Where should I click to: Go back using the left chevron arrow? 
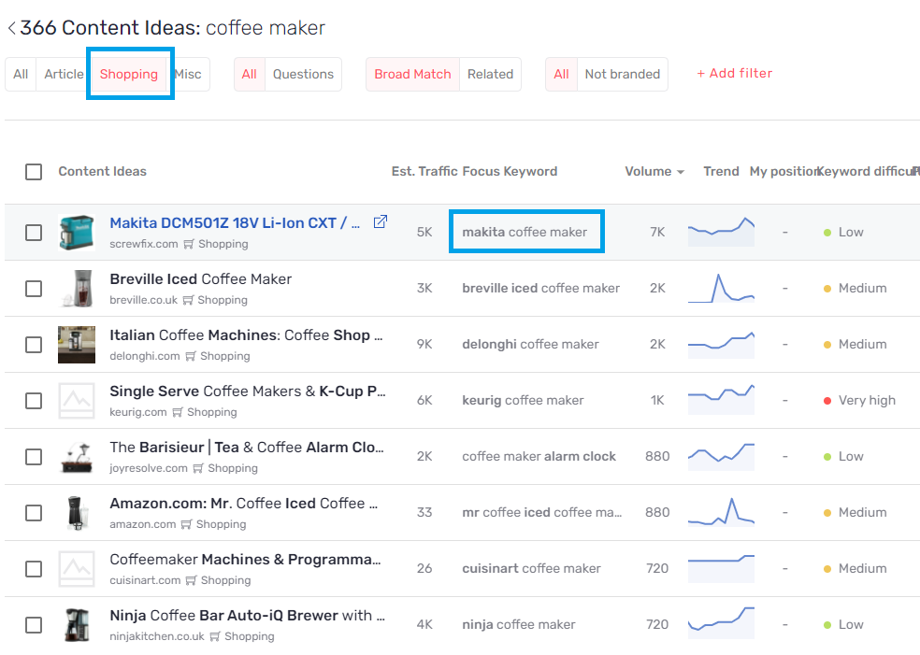pos(11,27)
